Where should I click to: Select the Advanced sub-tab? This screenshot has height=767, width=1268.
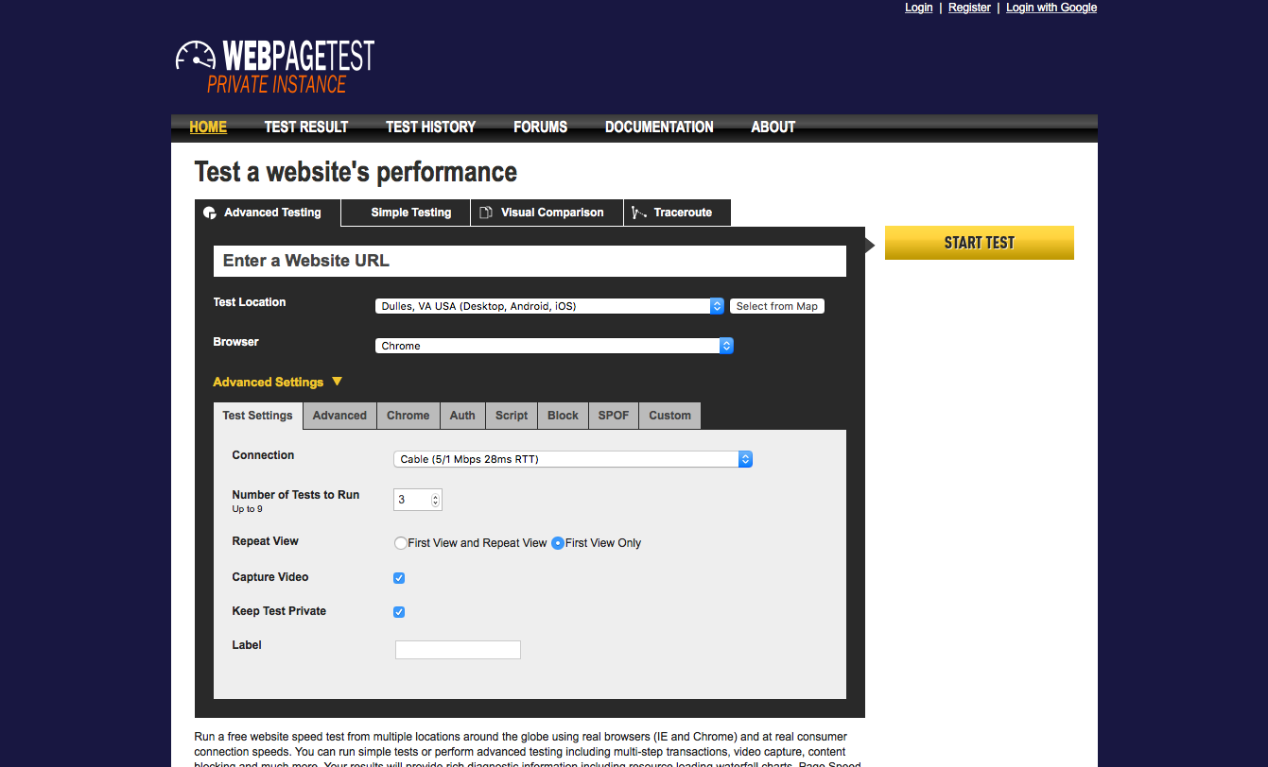click(339, 416)
